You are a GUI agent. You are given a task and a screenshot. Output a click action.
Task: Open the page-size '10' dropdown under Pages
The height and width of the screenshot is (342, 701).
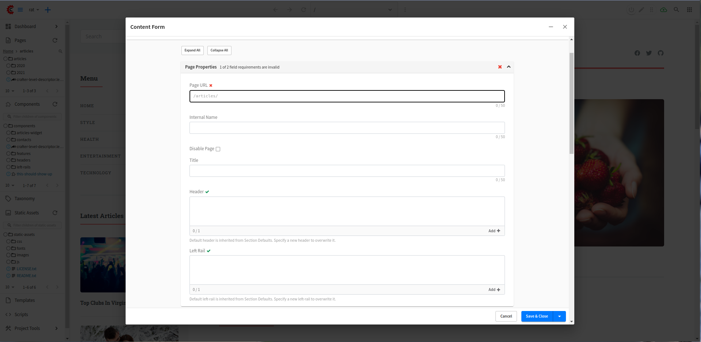(9, 91)
